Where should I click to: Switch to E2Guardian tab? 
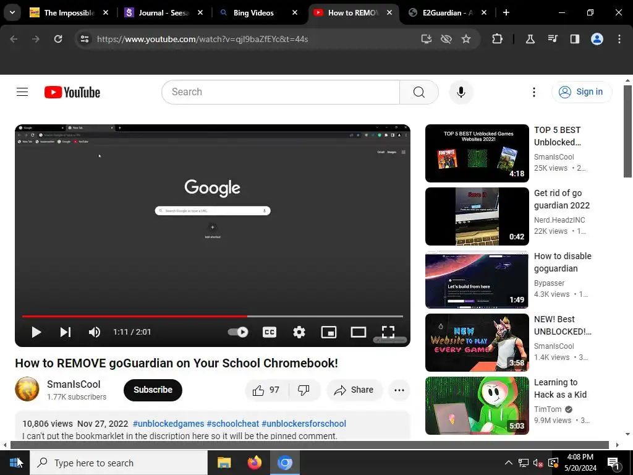[x=448, y=12]
